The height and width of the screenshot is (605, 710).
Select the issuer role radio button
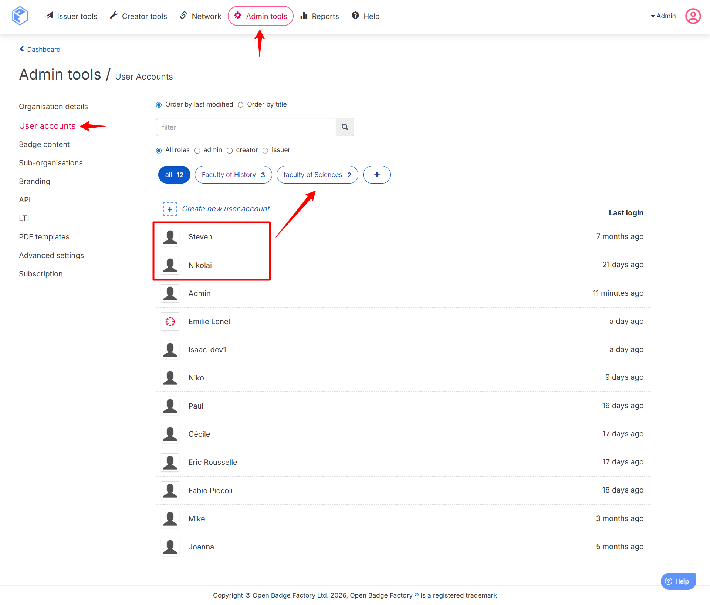pyautogui.click(x=265, y=150)
